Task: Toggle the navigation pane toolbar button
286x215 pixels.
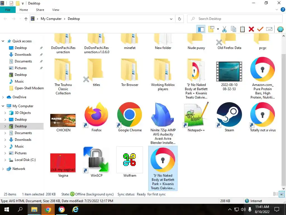Action: coord(201,29)
